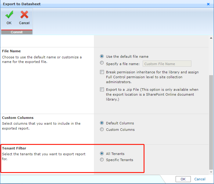
Task: Choose 'Specify a file name' radio button
Action: pos(102,64)
